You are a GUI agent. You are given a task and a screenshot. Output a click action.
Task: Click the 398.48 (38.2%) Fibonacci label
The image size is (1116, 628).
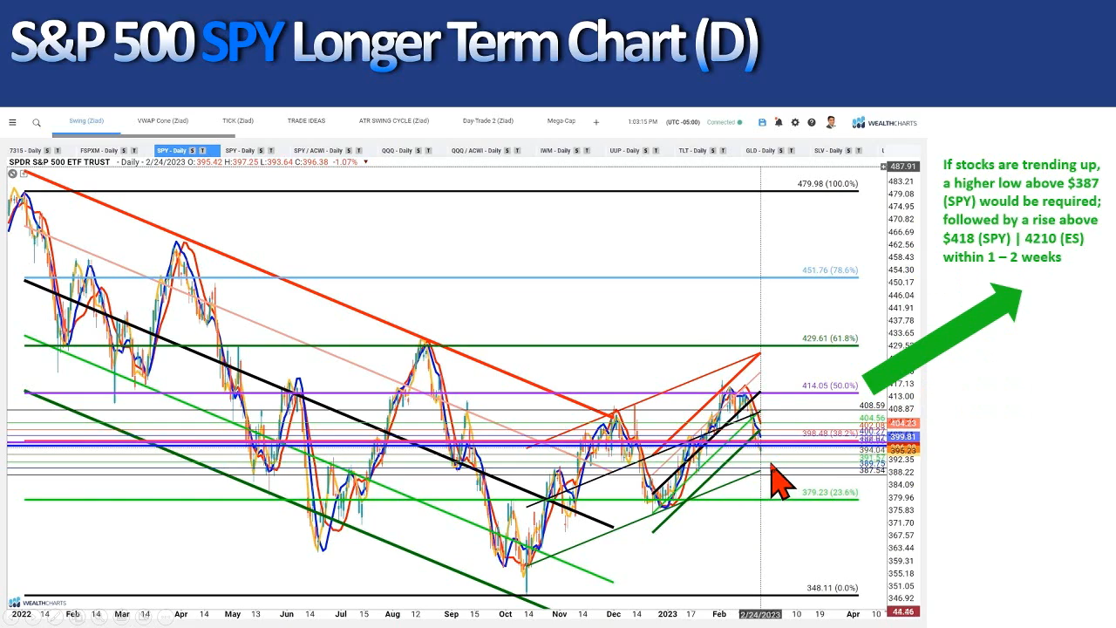(x=830, y=433)
